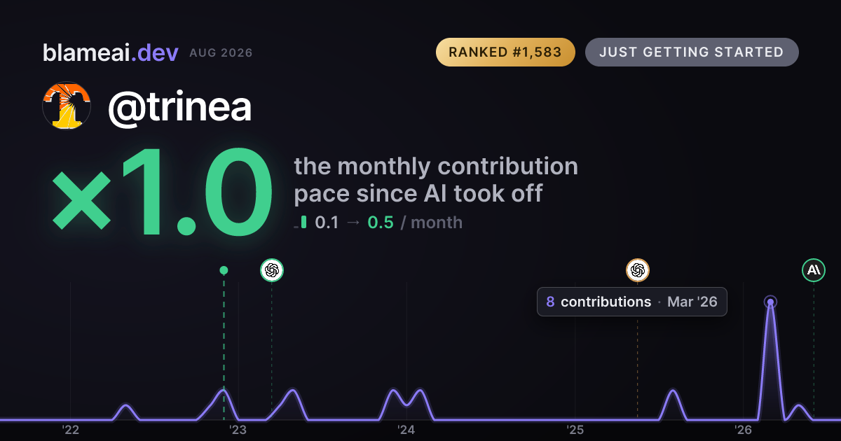Click the JUST GETTING STARTED badge
Screen dimensions: 841x441
(692, 52)
